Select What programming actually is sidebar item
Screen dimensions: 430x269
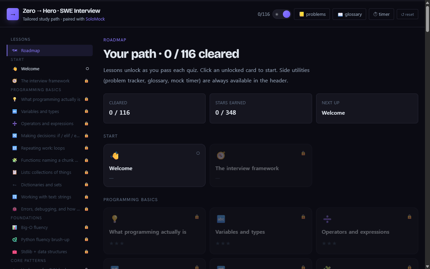(x=50, y=99)
